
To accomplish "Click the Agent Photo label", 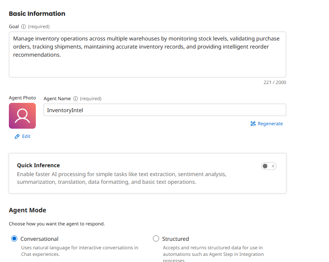I will point(22,98).
